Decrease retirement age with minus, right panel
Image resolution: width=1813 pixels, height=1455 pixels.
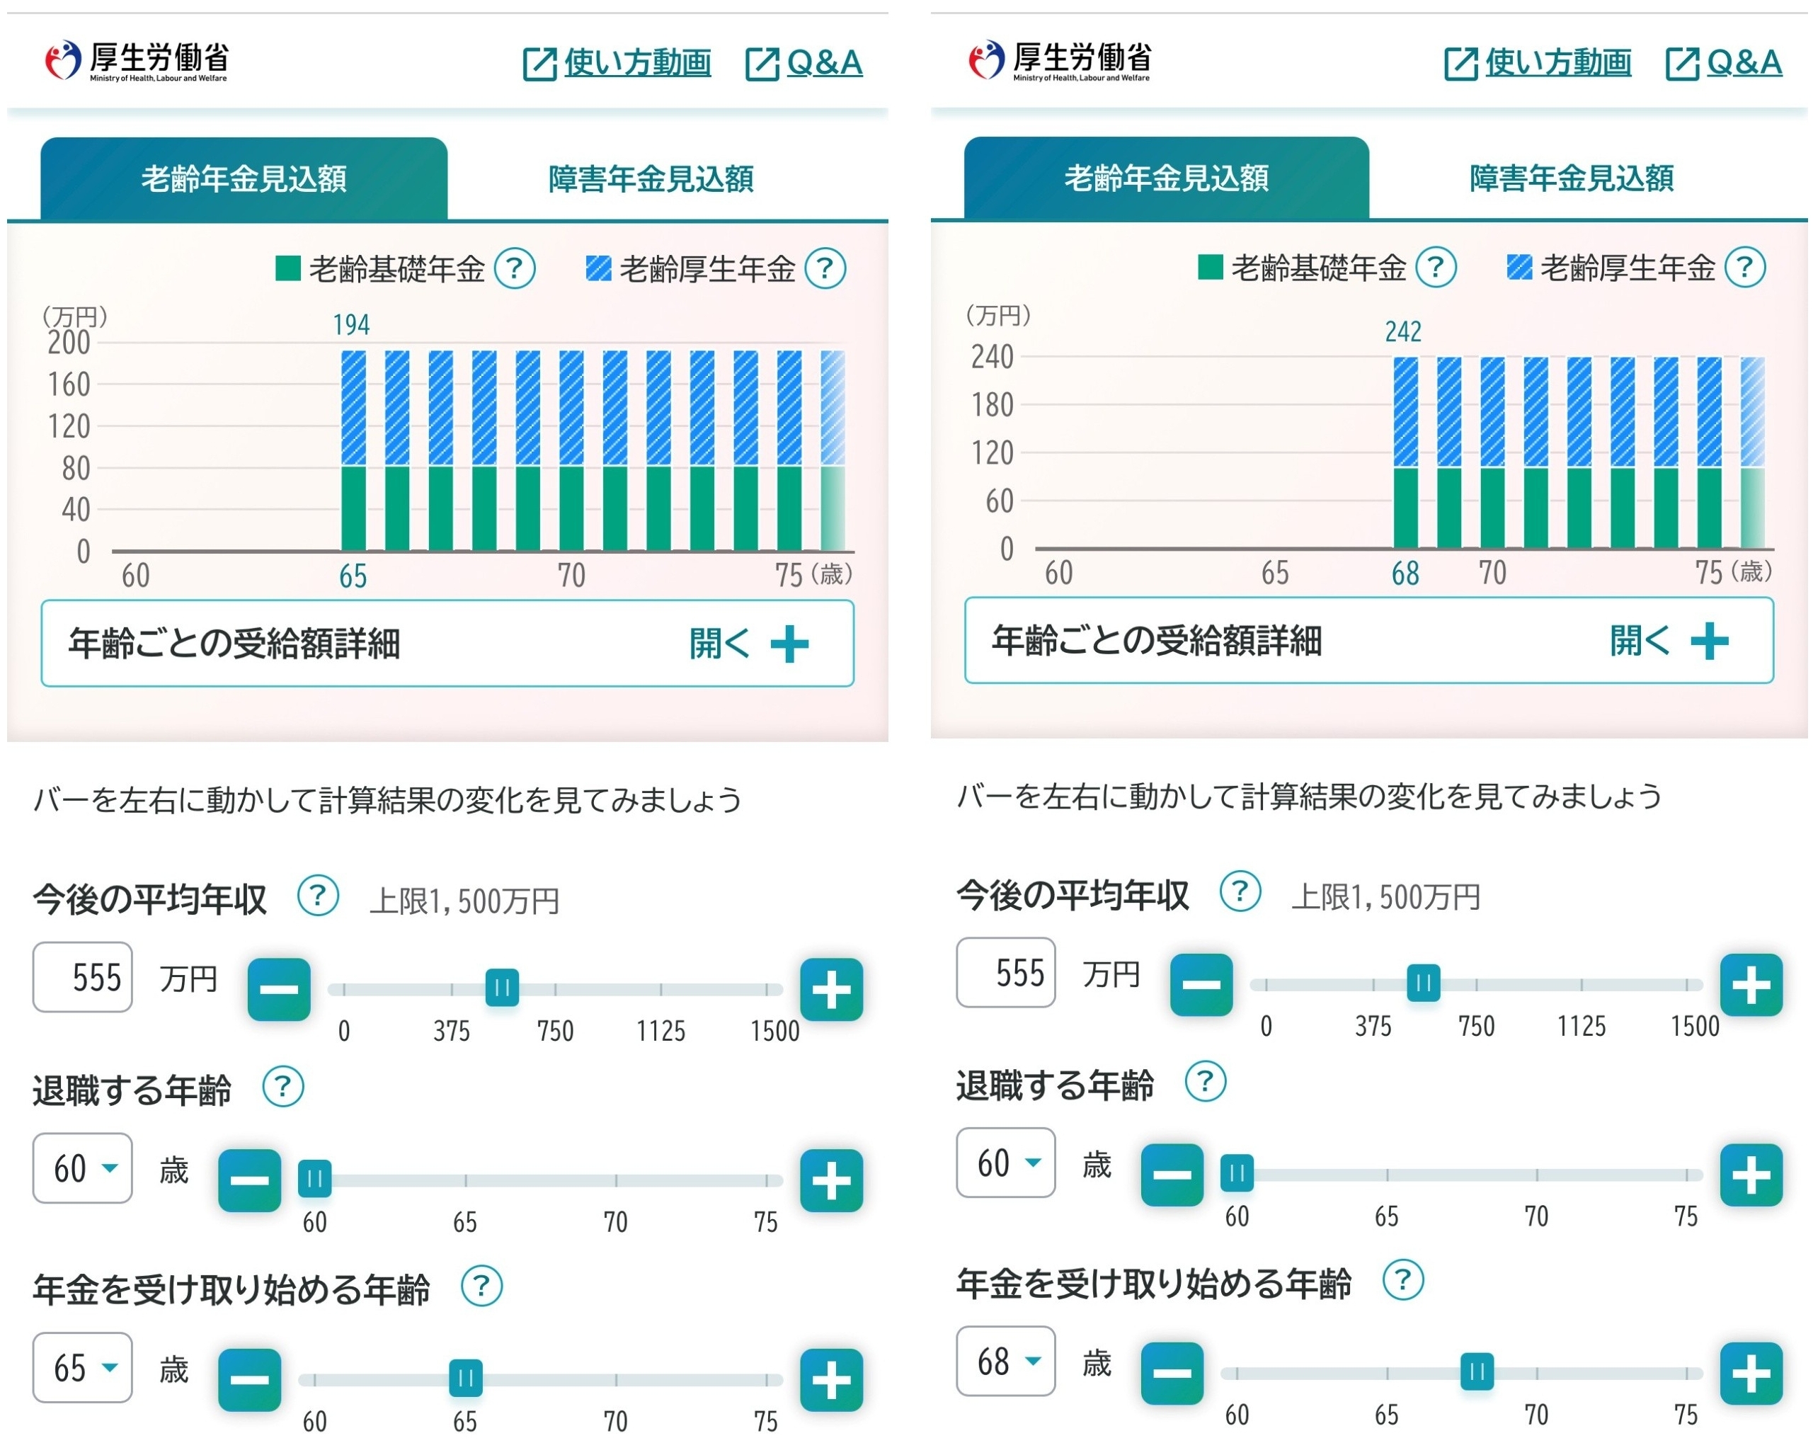click(x=1172, y=1175)
